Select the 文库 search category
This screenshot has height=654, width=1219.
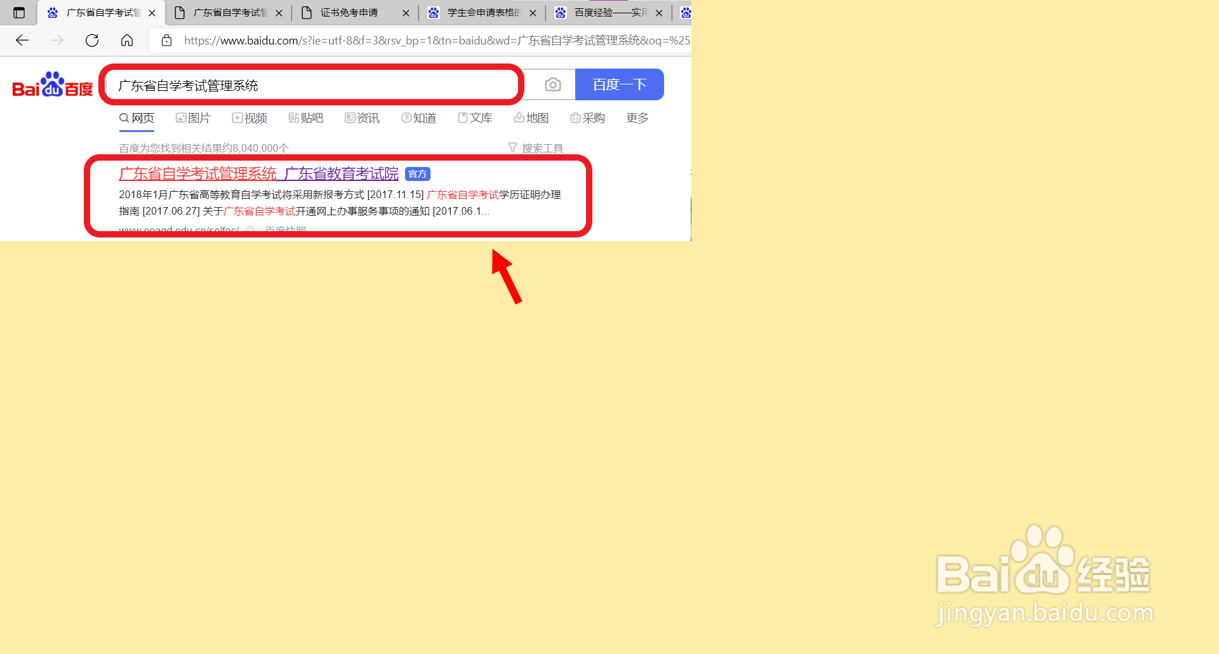pyautogui.click(x=475, y=118)
